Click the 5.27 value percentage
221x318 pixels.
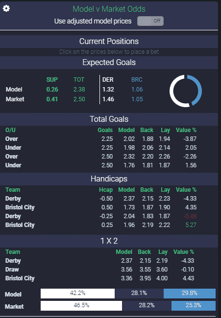191,225
